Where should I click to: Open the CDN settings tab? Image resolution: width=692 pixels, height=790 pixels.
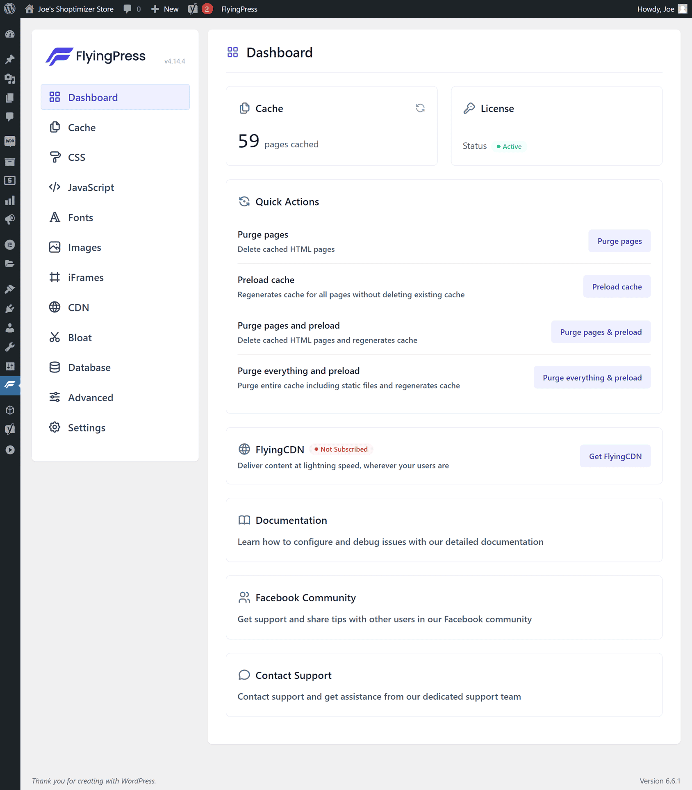pos(115,308)
